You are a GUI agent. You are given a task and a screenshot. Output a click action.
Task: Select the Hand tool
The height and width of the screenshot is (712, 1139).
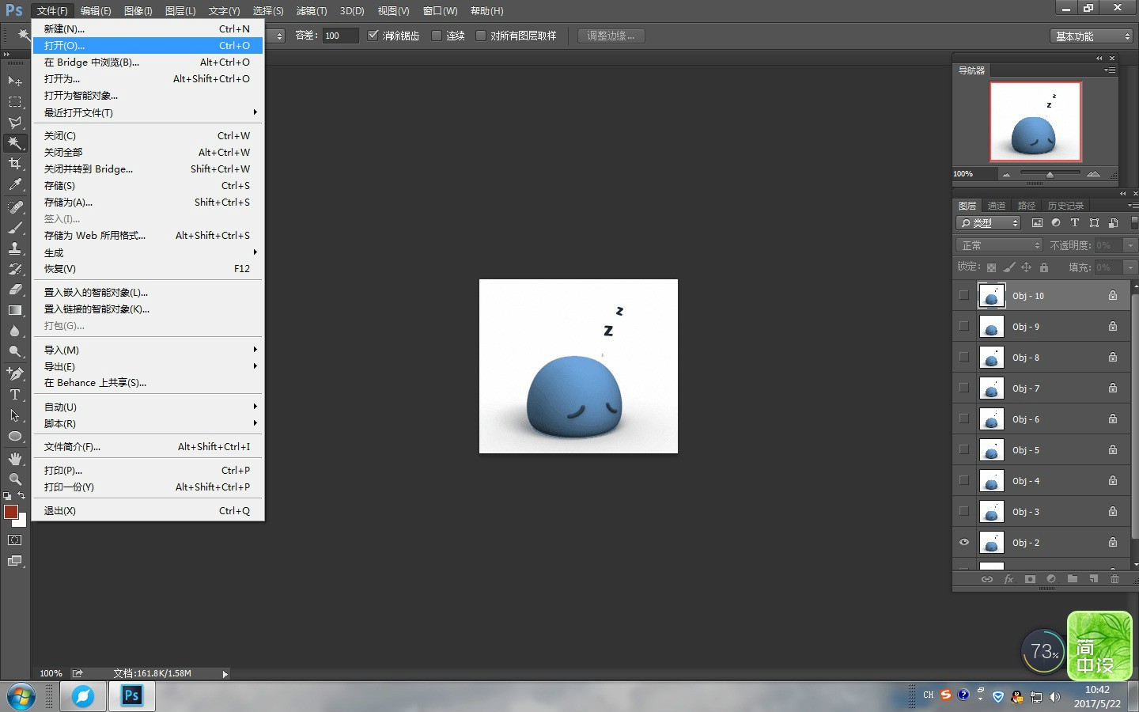[15, 459]
